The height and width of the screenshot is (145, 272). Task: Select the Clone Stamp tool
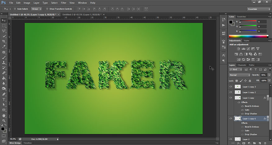point(4,62)
